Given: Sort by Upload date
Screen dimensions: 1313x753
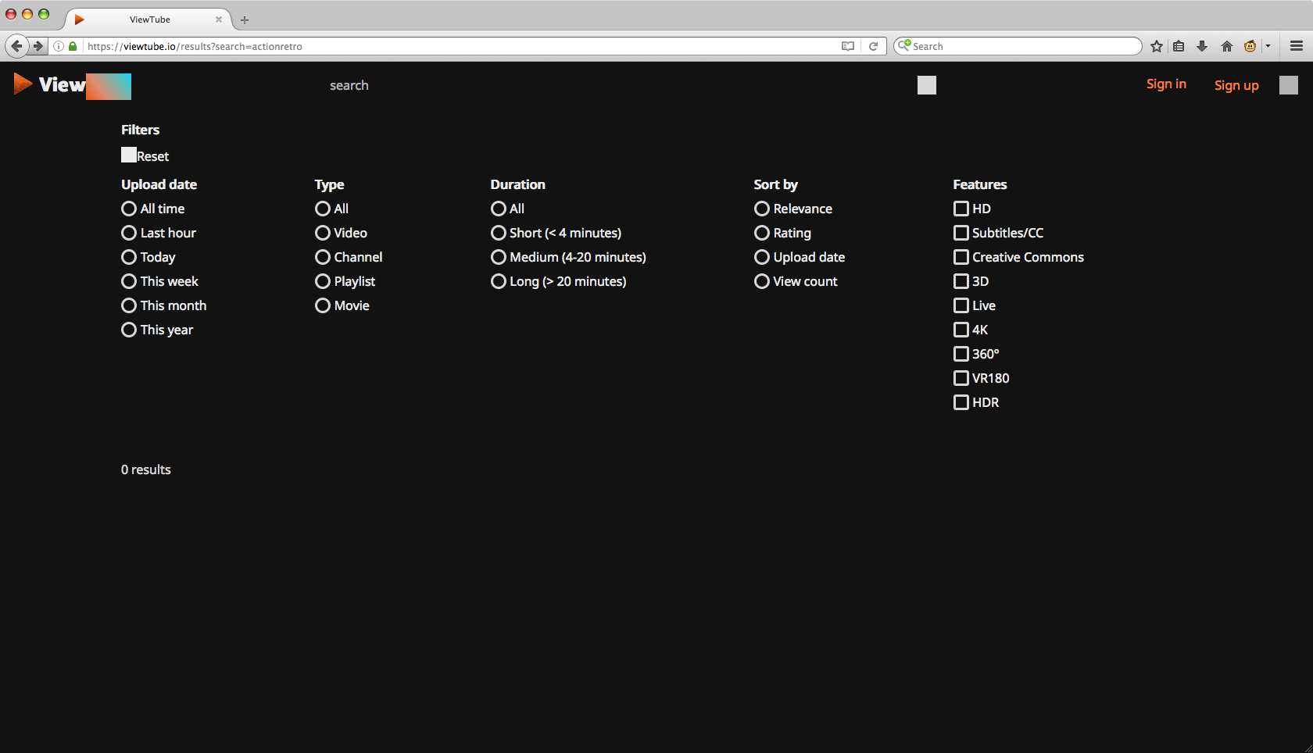Looking at the screenshot, I should [800, 257].
